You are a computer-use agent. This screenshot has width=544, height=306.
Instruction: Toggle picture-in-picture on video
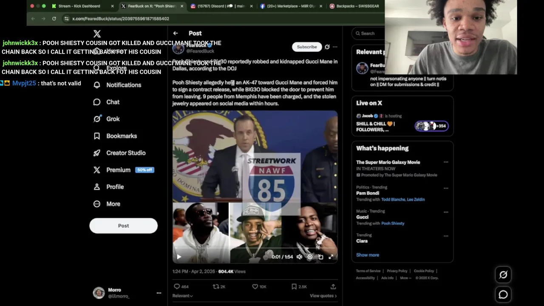[x=320, y=257]
